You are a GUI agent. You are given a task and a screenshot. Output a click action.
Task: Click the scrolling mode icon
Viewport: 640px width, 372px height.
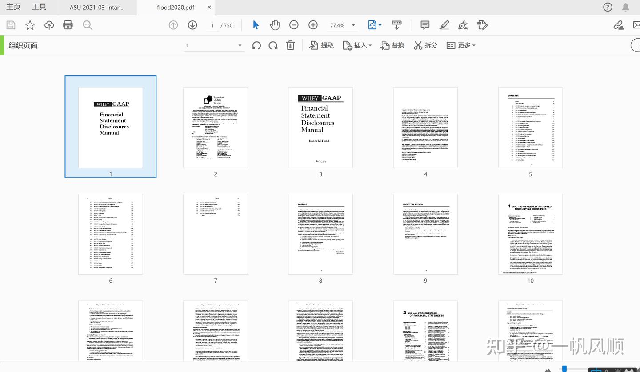pos(397,25)
